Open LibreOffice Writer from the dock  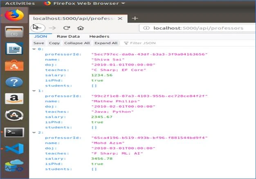pos(14,49)
